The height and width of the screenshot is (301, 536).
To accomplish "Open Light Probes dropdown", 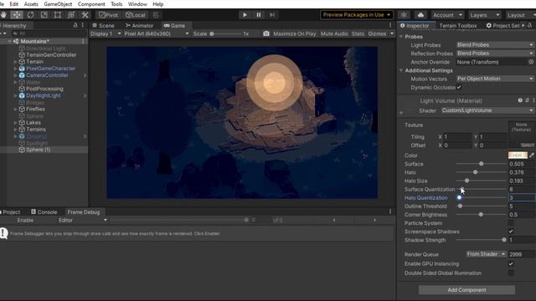I will [x=495, y=45].
